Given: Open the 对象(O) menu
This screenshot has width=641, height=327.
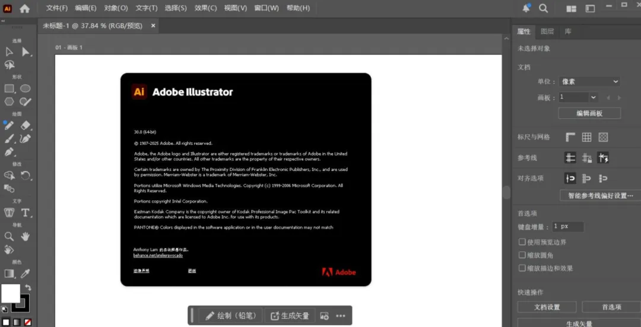Looking at the screenshot, I should pyautogui.click(x=116, y=8).
